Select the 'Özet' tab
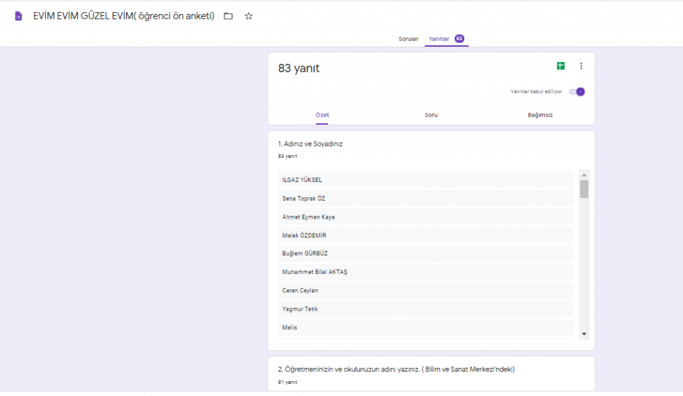The image size is (683, 396). (323, 115)
